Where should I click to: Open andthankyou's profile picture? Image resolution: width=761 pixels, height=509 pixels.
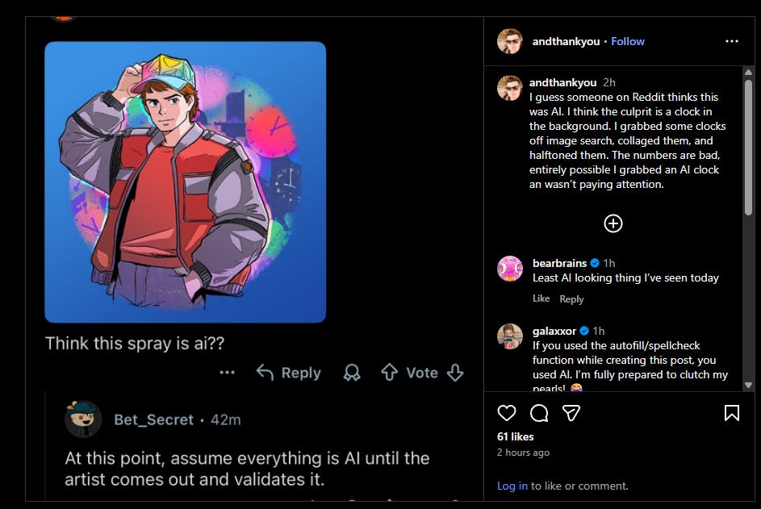pos(510,41)
